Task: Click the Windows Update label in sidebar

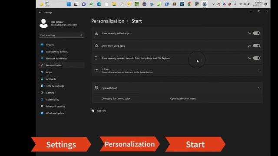Action: 55,113
